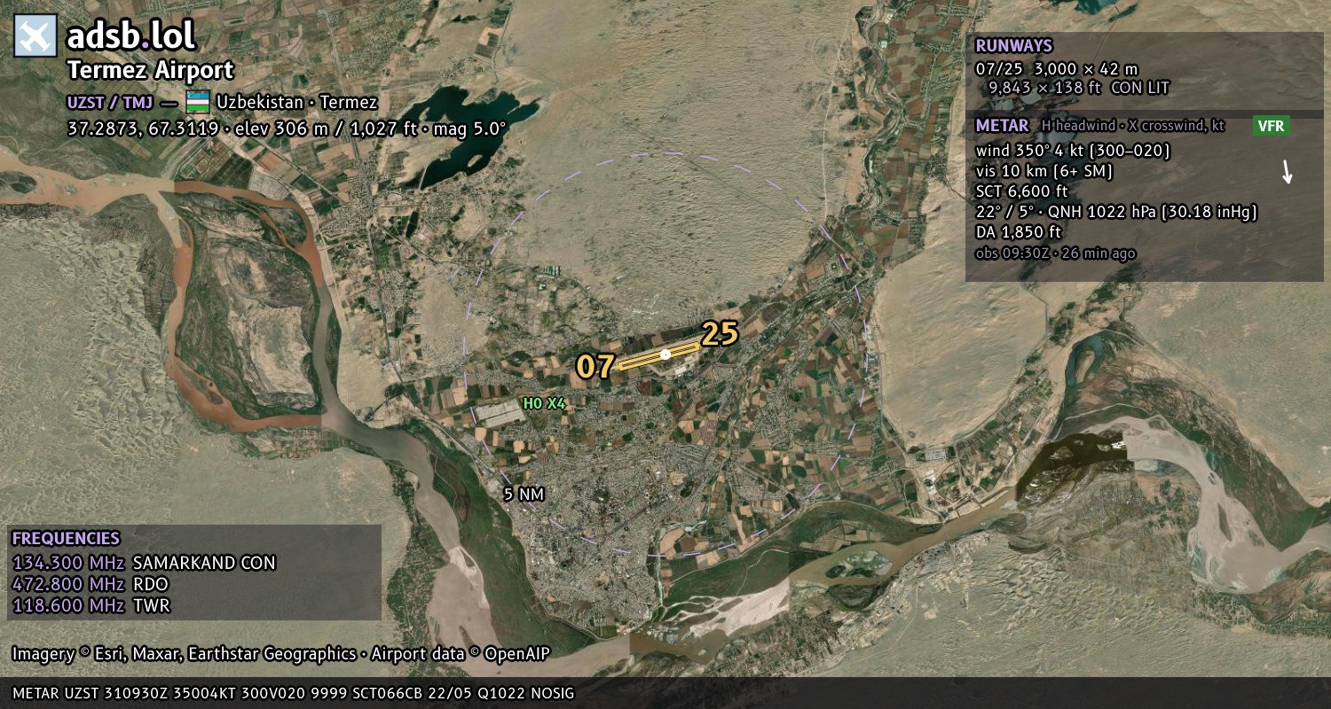Click the METAR panel heading
1331x709 pixels.
pos(1002,126)
